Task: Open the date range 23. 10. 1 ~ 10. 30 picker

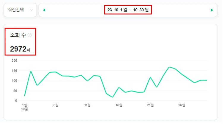Action: [x=128, y=10]
